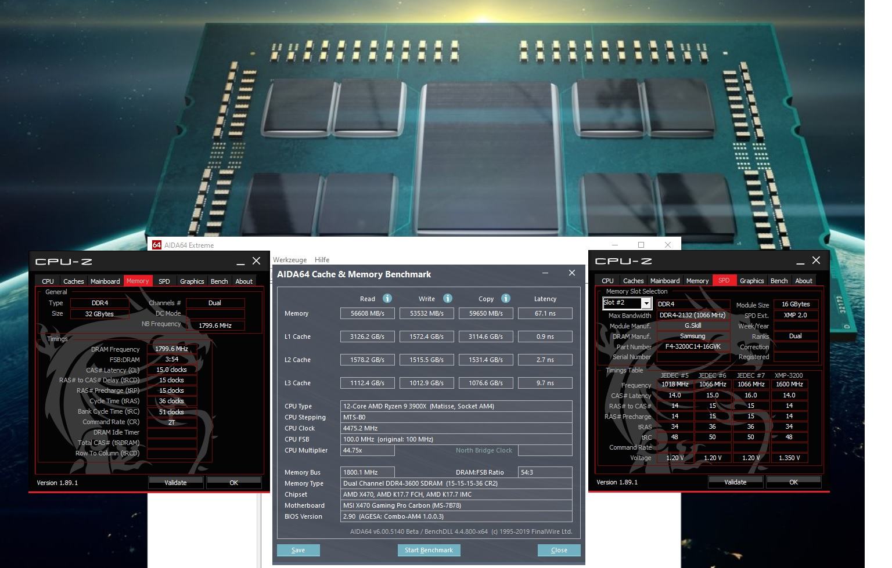Select Memory tab in left CPU-Z window
The width and height of the screenshot is (892, 568).
pyautogui.click(x=138, y=281)
